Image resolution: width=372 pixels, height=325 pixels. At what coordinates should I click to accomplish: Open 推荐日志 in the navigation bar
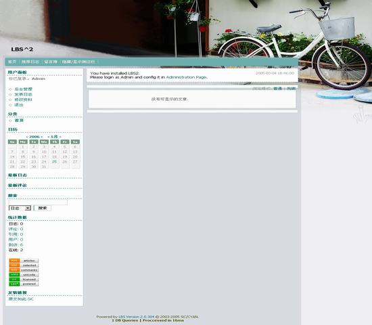click(x=30, y=62)
